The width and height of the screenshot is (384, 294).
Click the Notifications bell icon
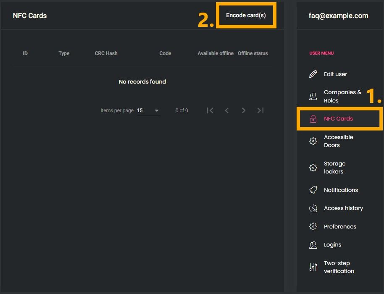coord(313,190)
